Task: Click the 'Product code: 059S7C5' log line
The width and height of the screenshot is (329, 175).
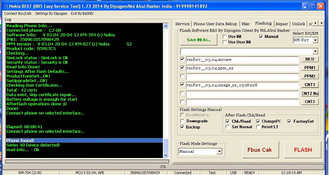Action: [31, 49]
